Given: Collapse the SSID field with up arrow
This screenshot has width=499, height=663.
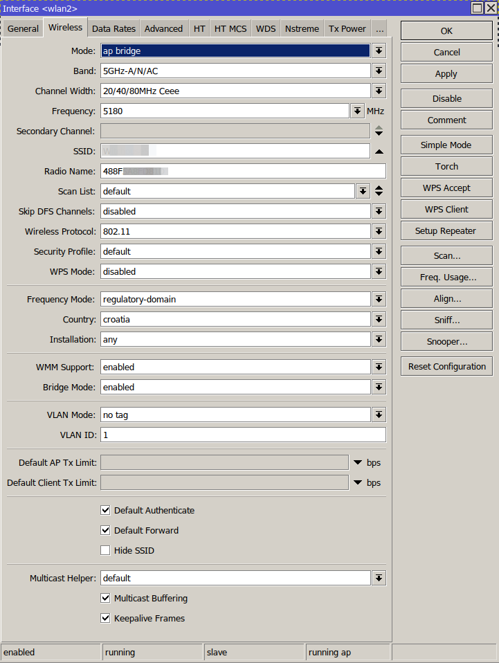Looking at the screenshot, I should tap(379, 152).
